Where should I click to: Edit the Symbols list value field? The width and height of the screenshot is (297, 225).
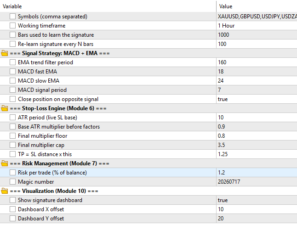[257, 17]
